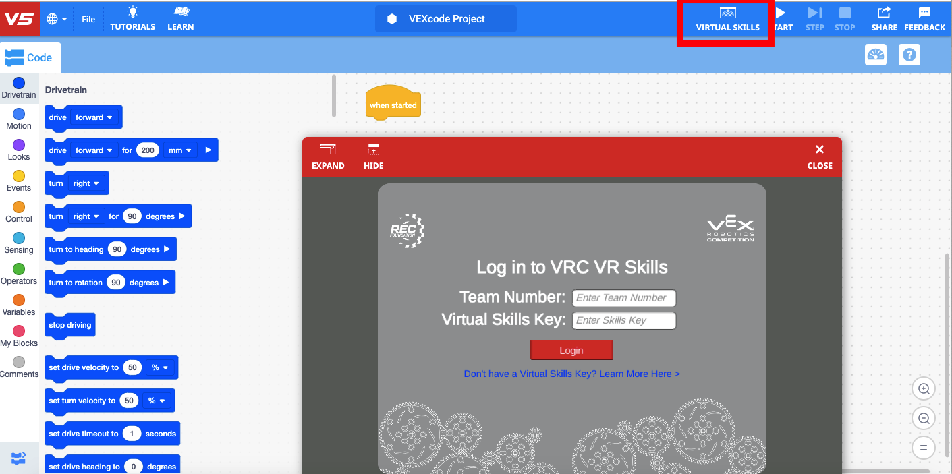Click the set drive heading value 0
The image size is (952, 474).
[x=134, y=467]
